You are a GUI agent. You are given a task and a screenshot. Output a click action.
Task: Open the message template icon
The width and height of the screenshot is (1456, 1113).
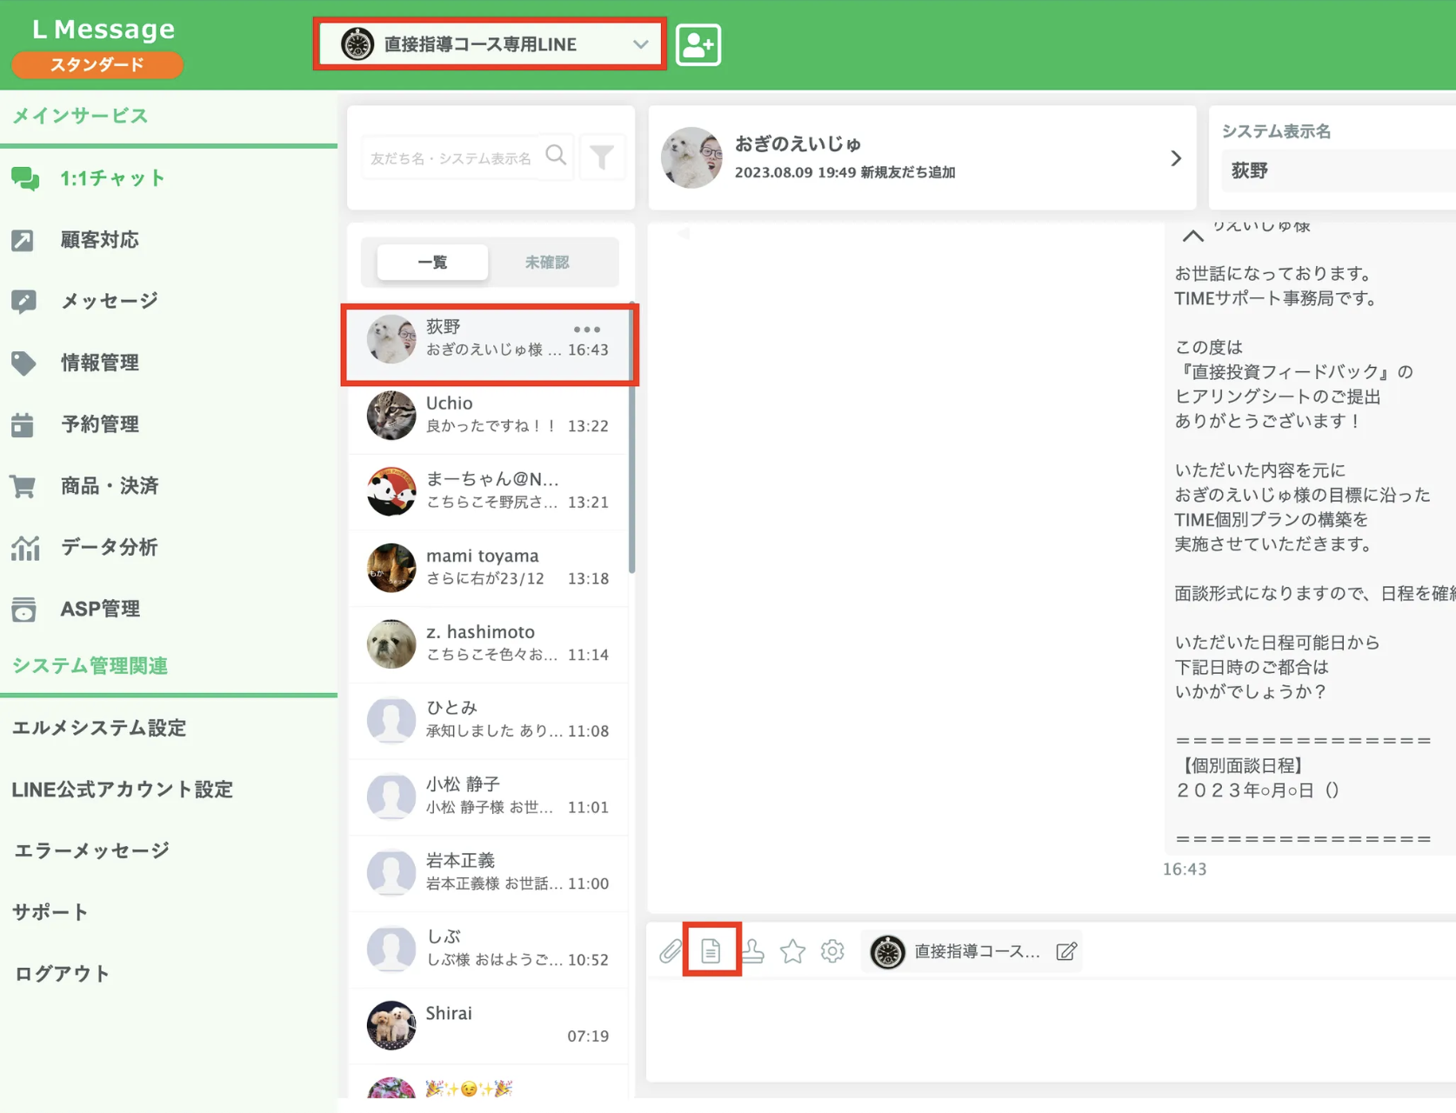click(711, 951)
